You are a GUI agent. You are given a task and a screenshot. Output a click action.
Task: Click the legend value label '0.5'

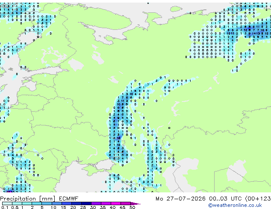coord(15,207)
